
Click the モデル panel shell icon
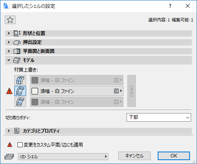coord(17,60)
